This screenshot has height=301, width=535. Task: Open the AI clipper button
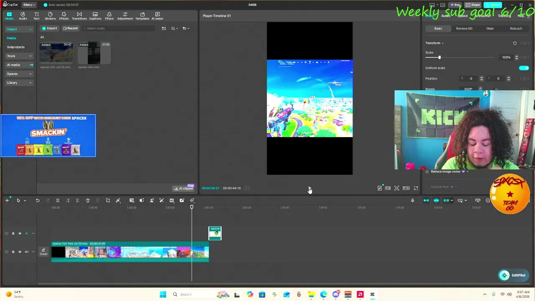pyautogui.click(x=184, y=188)
